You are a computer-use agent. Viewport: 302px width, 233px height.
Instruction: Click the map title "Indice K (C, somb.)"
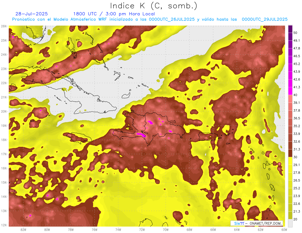(154, 6)
